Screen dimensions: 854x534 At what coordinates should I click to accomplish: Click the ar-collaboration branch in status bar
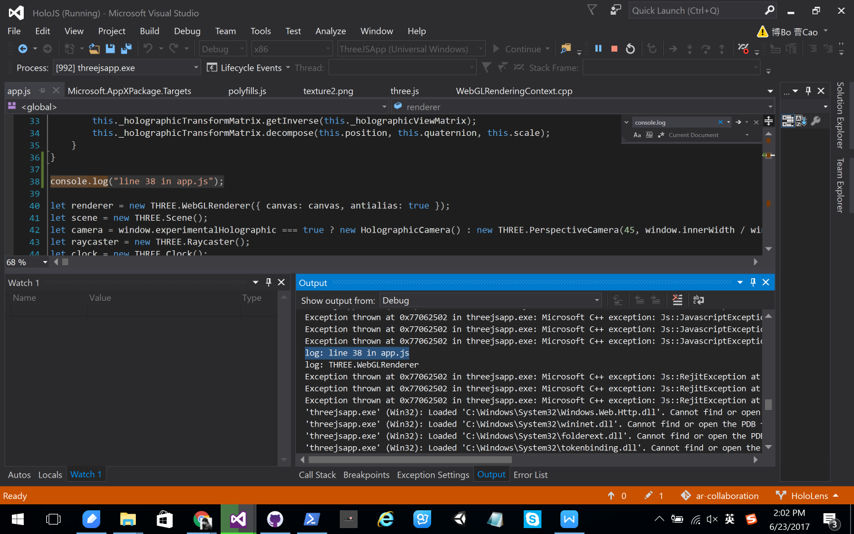[726, 495]
